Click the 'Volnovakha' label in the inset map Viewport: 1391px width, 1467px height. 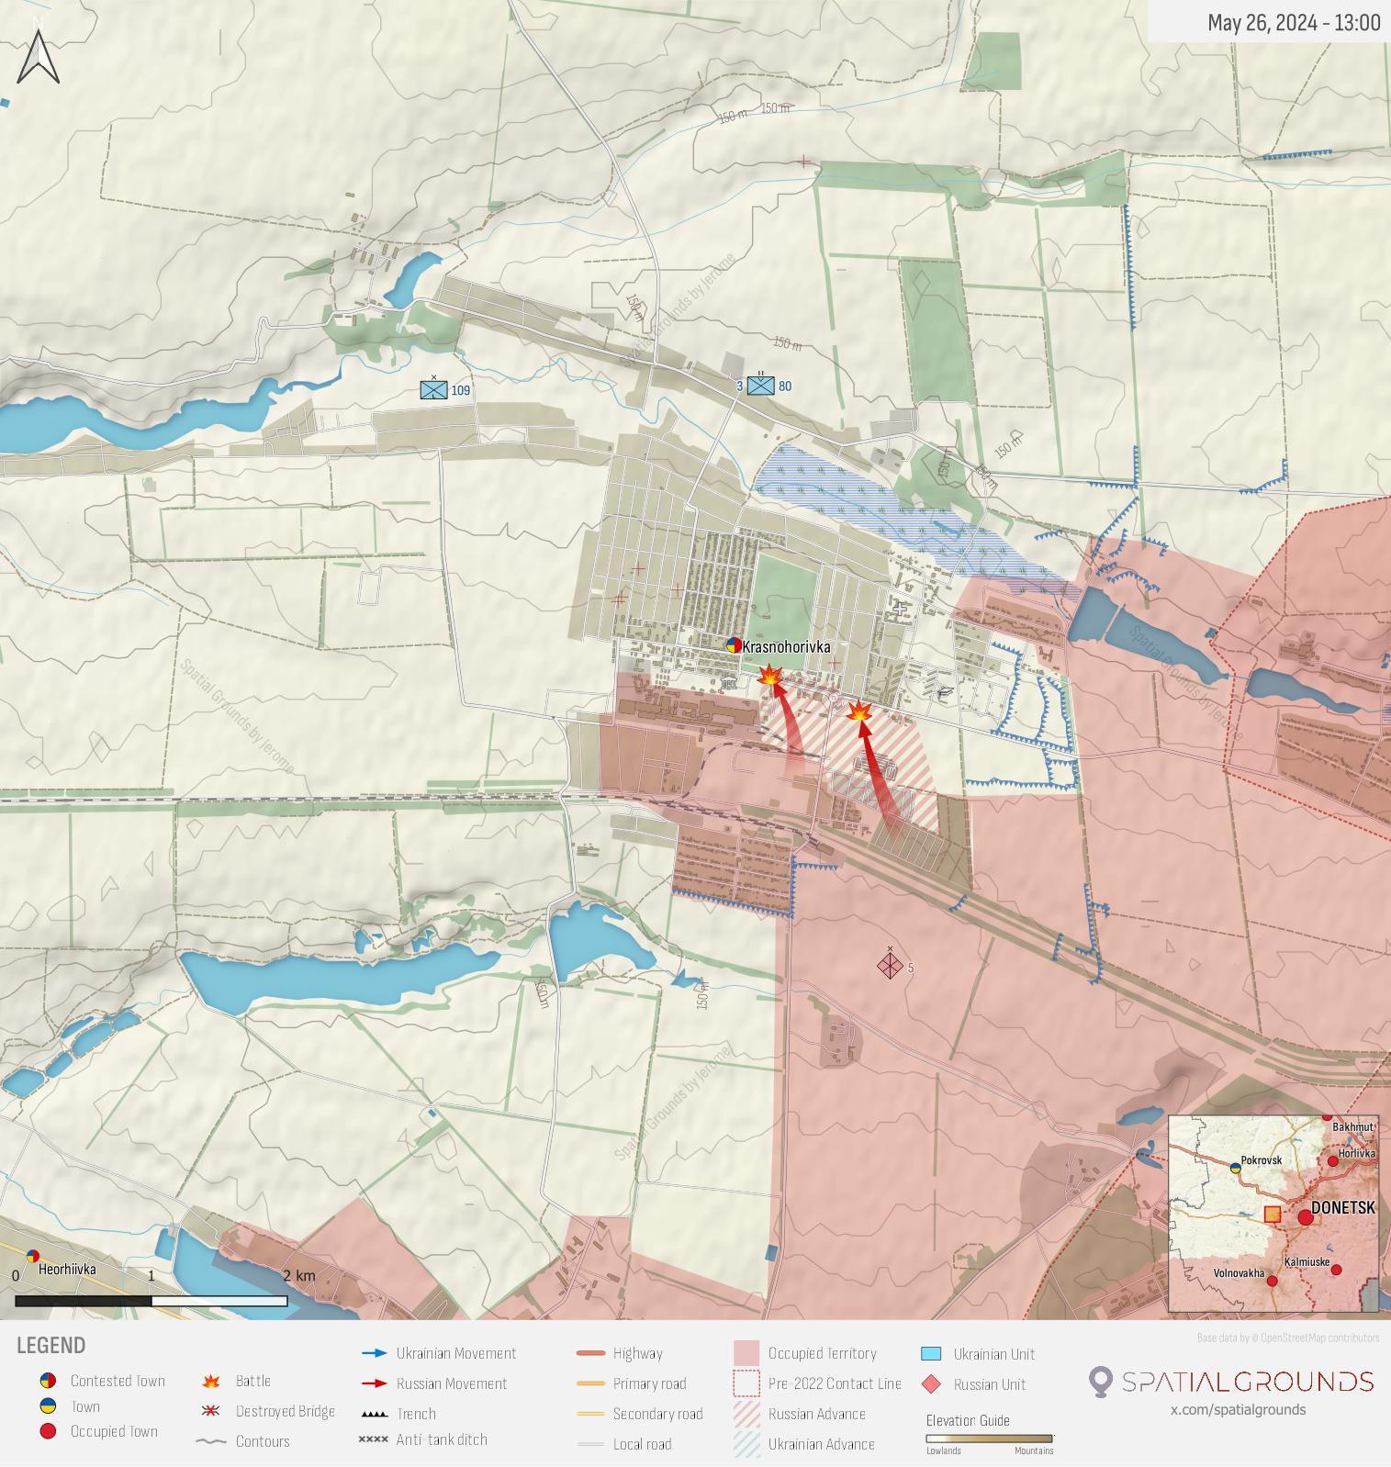(x=1239, y=1273)
